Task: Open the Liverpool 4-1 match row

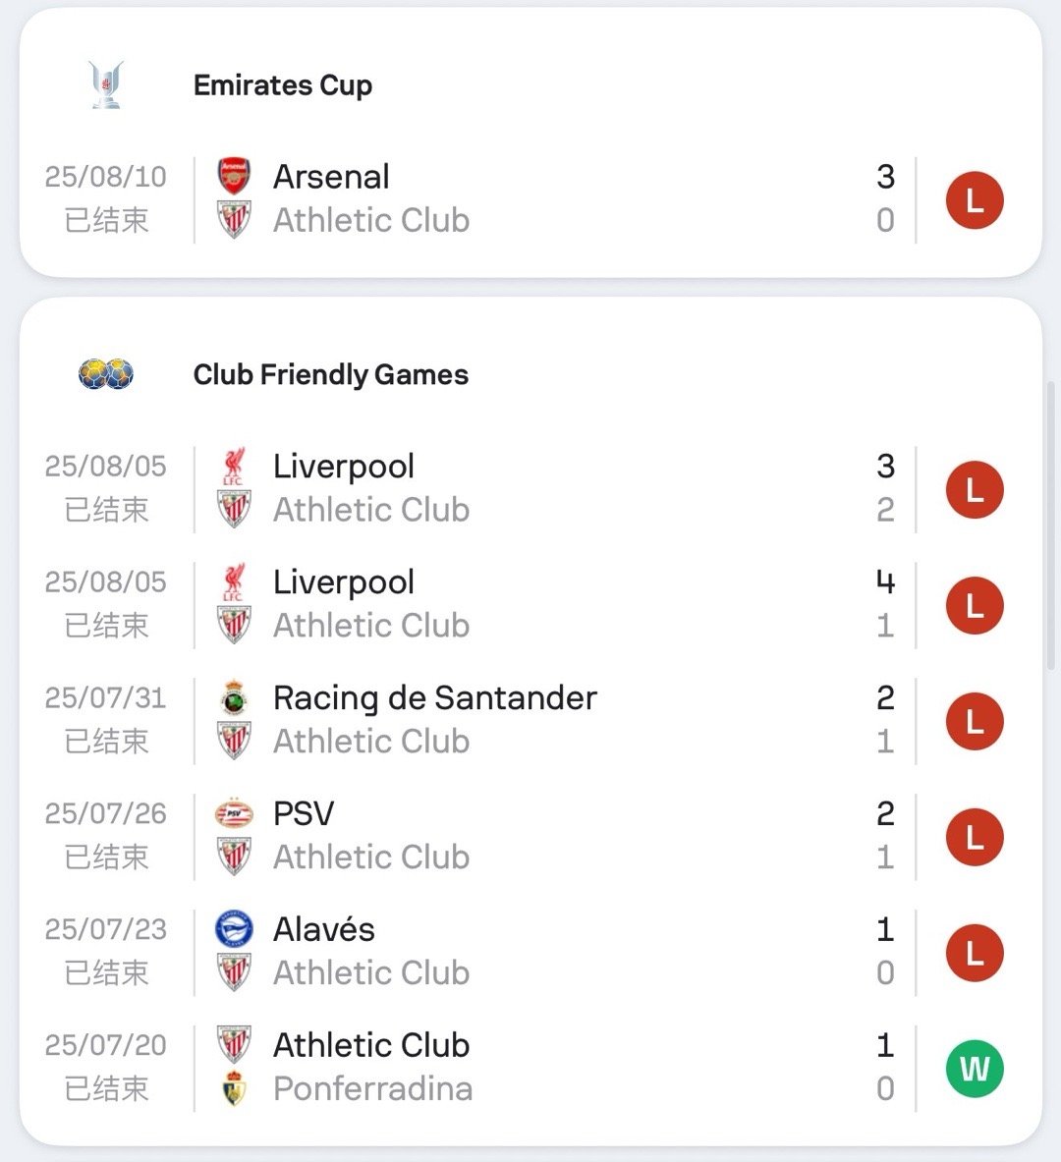Action: click(x=530, y=605)
